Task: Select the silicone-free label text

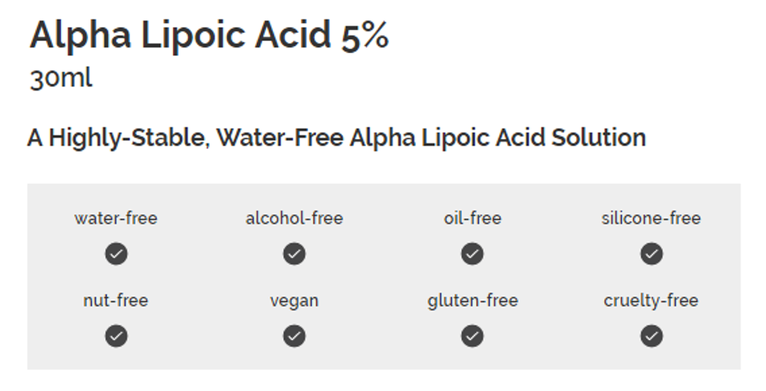Action: tap(652, 218)
